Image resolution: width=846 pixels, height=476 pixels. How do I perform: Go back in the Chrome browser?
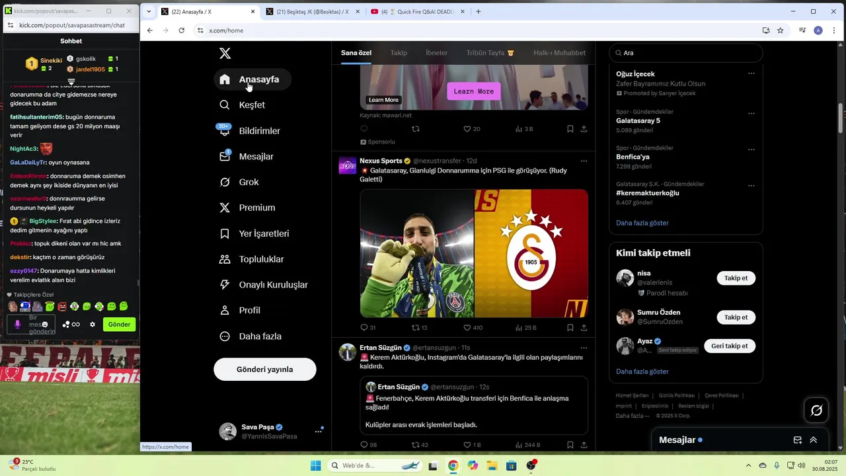(x=150, y=30)
